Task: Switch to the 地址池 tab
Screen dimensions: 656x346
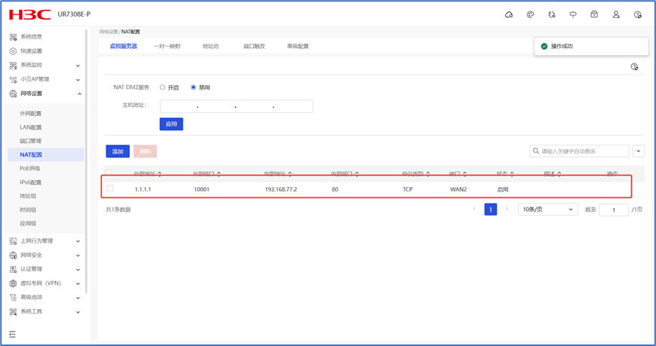Action: tap(211, 47)
